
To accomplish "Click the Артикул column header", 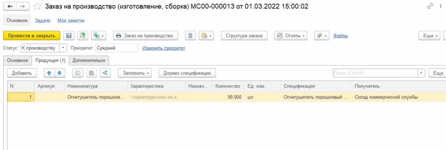I will (49, 86).
